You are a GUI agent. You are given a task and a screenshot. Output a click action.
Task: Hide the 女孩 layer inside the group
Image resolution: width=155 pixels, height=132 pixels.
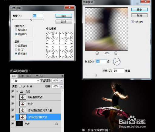click(13, 104)
